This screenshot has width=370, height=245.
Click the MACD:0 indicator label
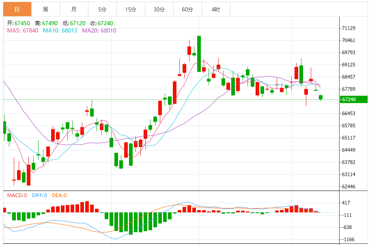click(17, 195)
